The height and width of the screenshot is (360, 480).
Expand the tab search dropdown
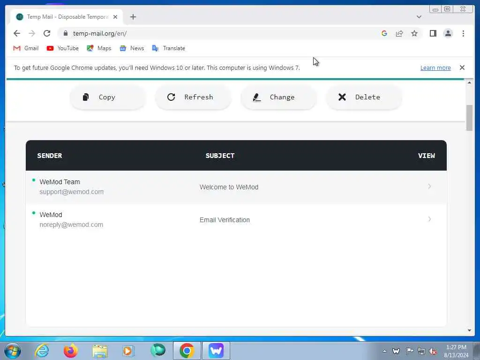click(419, 17)
